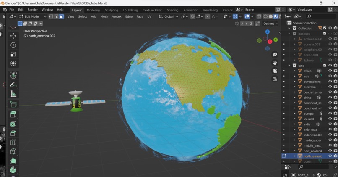338x177 pixels.
Task: Open the Edit Mode dropdown
Action: pos(33,17)
